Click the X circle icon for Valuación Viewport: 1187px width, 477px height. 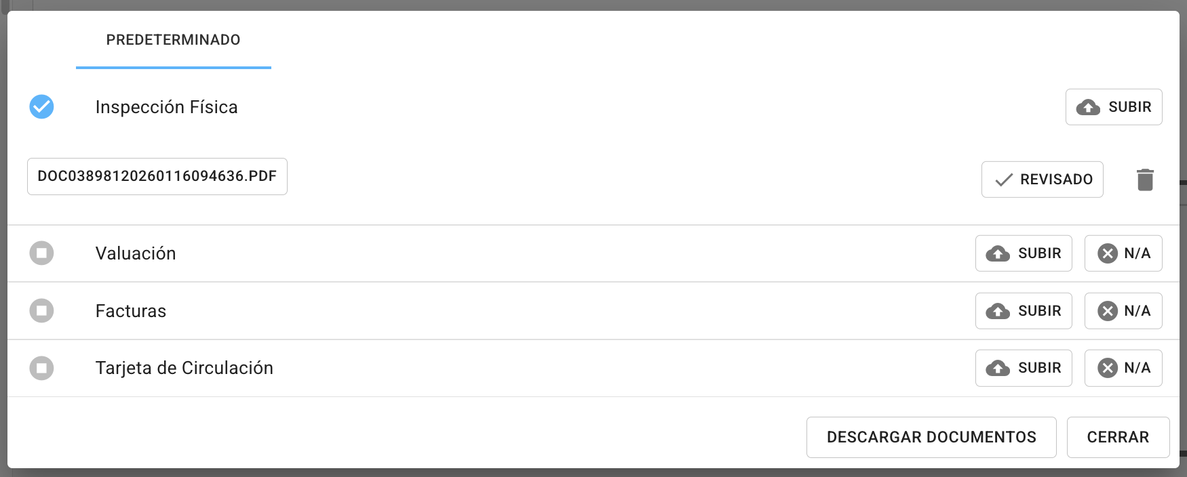click(1108, 253)
